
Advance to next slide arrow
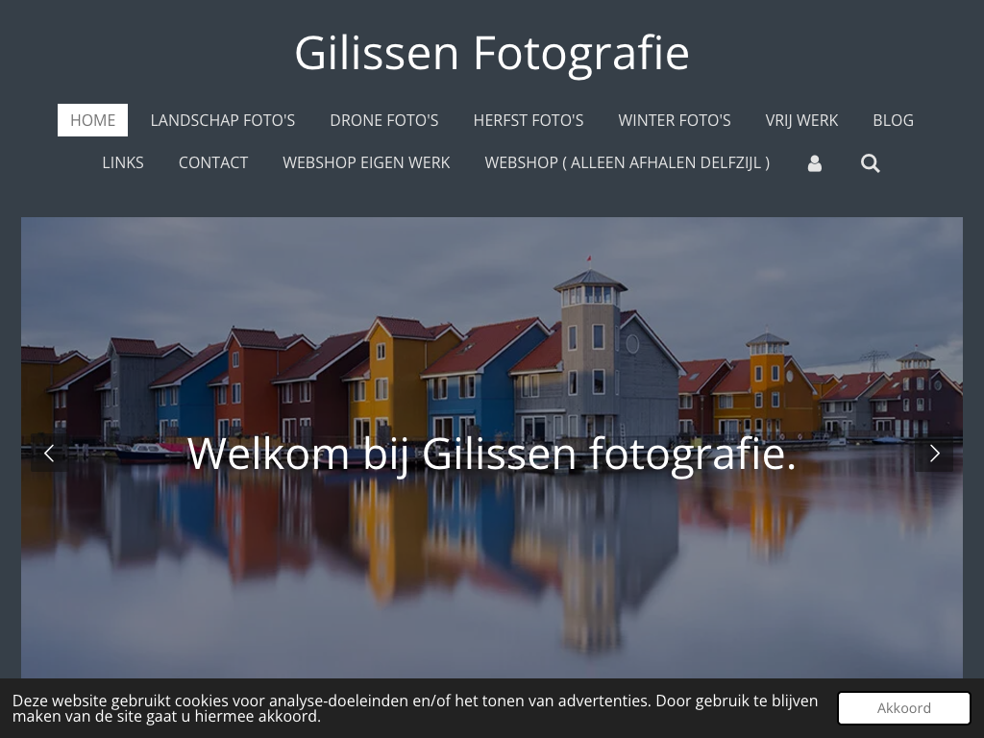[x=934, y=454]
